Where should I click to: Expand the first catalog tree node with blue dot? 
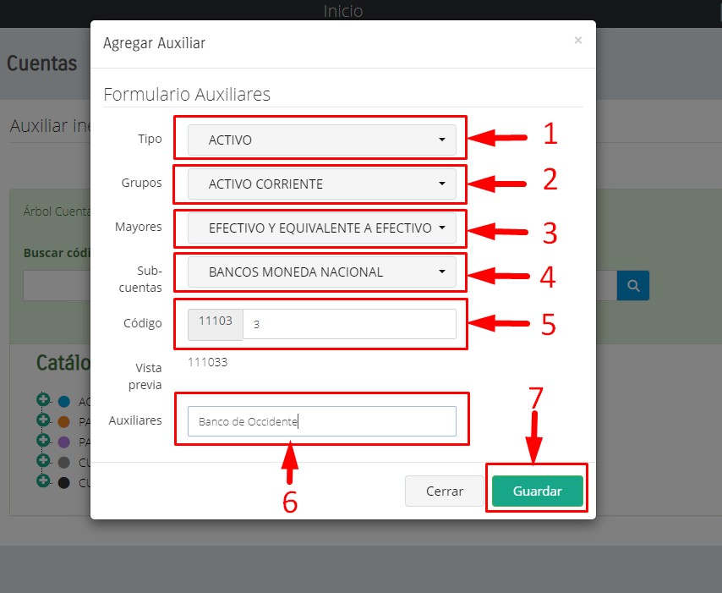click(43, 399)
